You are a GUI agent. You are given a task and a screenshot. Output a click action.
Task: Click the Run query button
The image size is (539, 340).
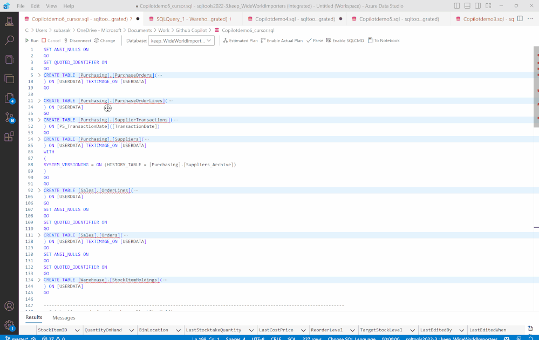(x=32, y=40)
